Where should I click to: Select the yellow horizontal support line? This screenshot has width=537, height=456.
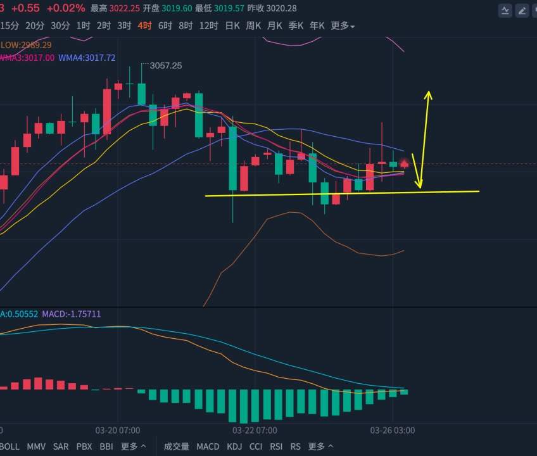pos(342,194)
